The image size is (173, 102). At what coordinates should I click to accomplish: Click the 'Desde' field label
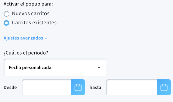10,88
